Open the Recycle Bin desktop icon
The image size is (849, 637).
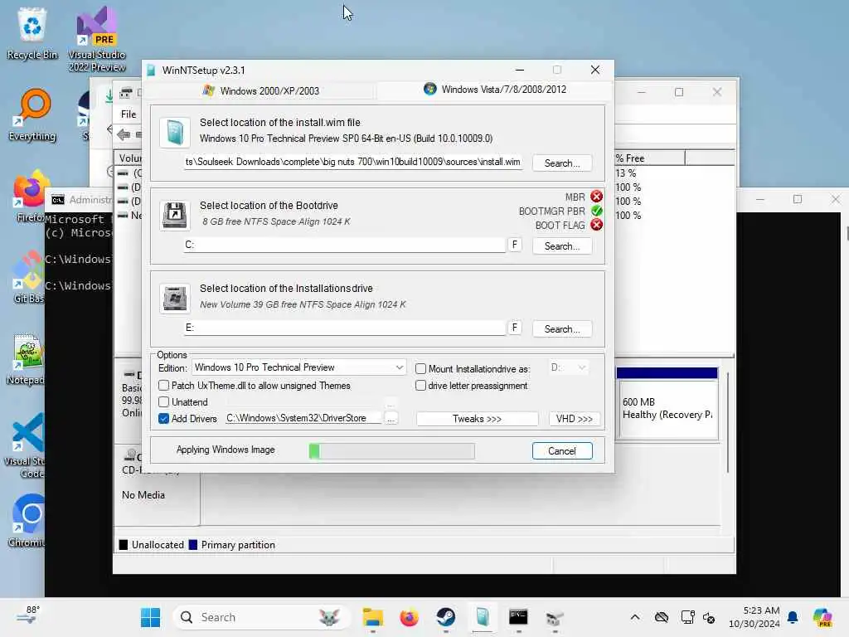click(x=32, y=33)
